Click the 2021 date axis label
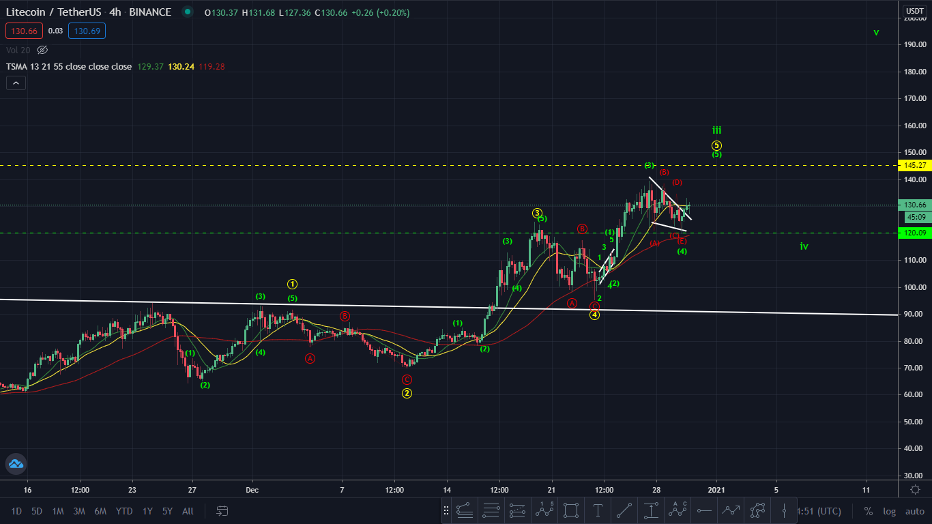Image resolution: width=932 pixels, height=524 pixels. click(x=716, y=489)
